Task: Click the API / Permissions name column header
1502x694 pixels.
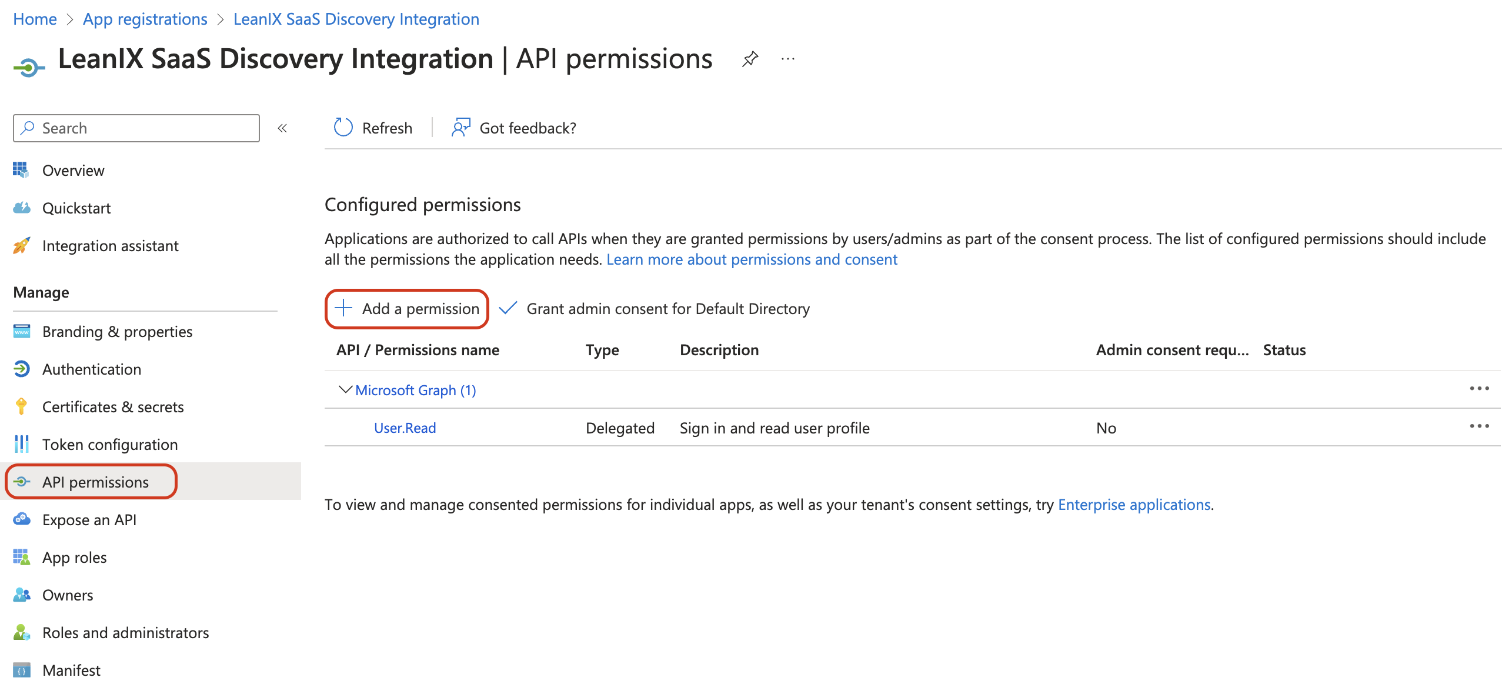Action: (418, 350)
